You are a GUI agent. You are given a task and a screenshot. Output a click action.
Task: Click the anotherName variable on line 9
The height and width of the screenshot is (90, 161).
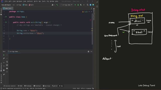28,33
